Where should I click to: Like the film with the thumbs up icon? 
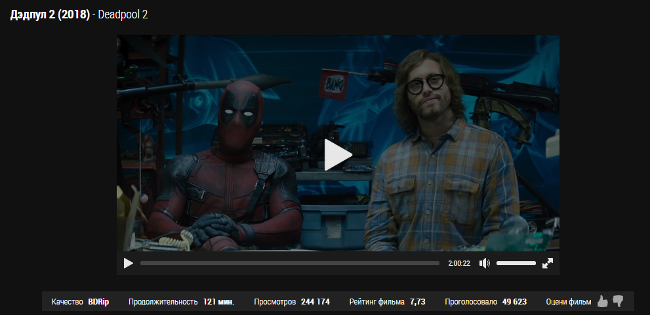click(602, 301)
